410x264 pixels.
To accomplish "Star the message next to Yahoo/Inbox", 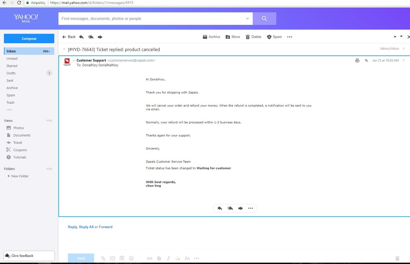I will (x=404, y=48).
